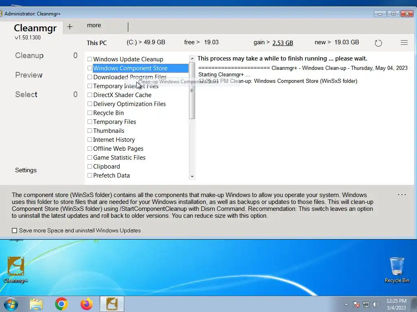
Task: Click the Action Center flag tray icon
Action: tap(356, 304)
